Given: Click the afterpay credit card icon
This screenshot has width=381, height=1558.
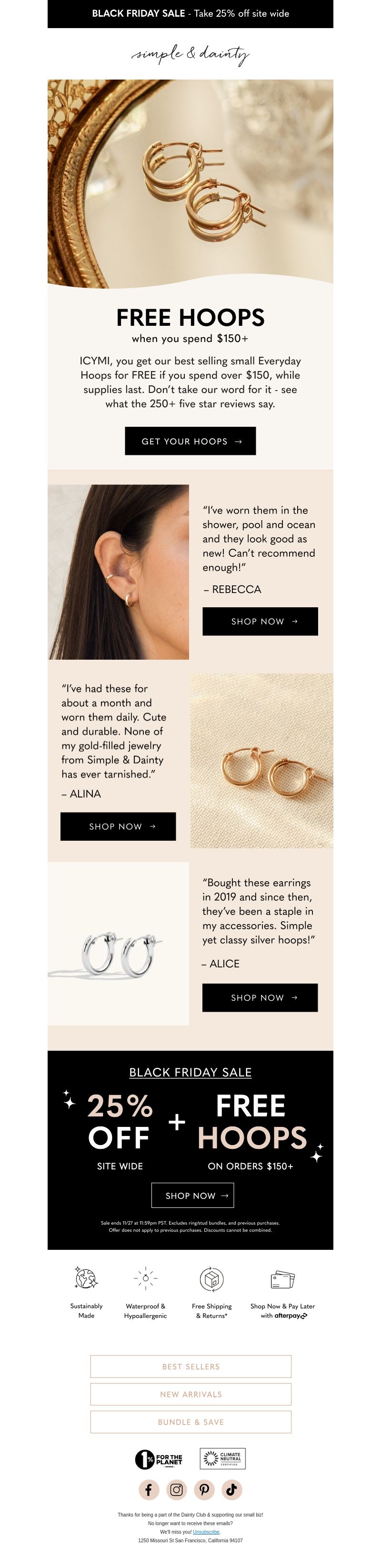Looking at the screenshot, I should point(282,1278).
